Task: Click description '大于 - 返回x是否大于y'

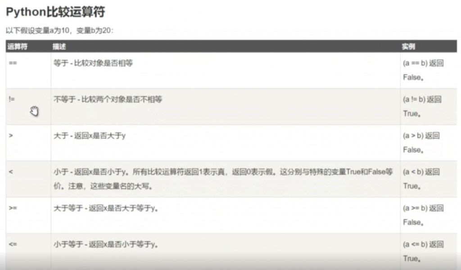Action: [90, 135]
